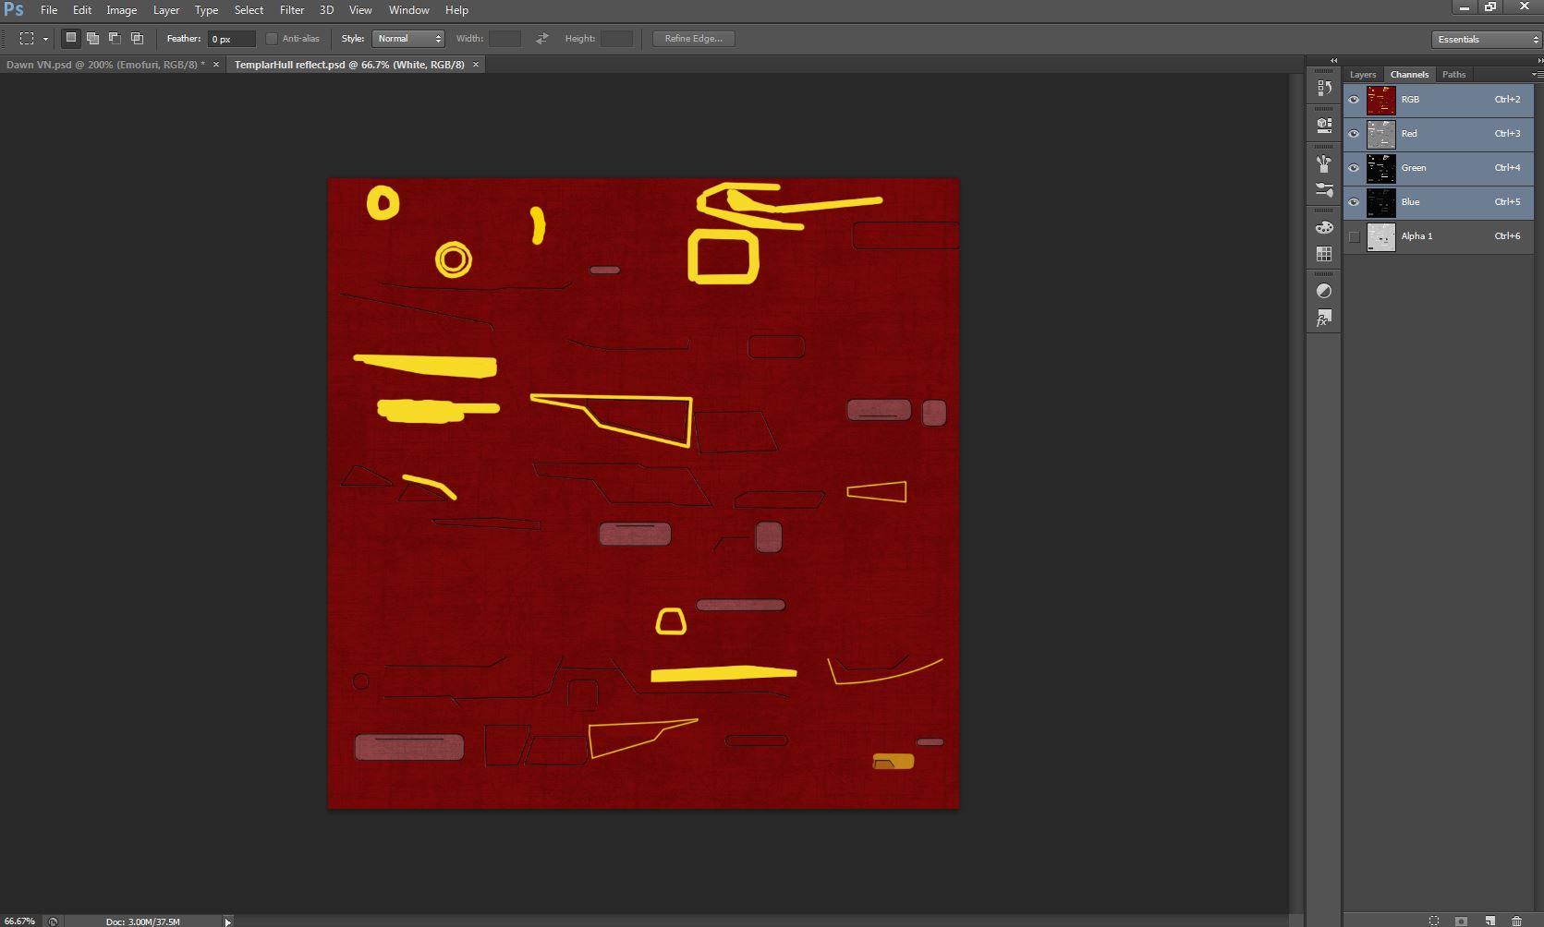
Task: Open the Type menu
Action: 206,10
